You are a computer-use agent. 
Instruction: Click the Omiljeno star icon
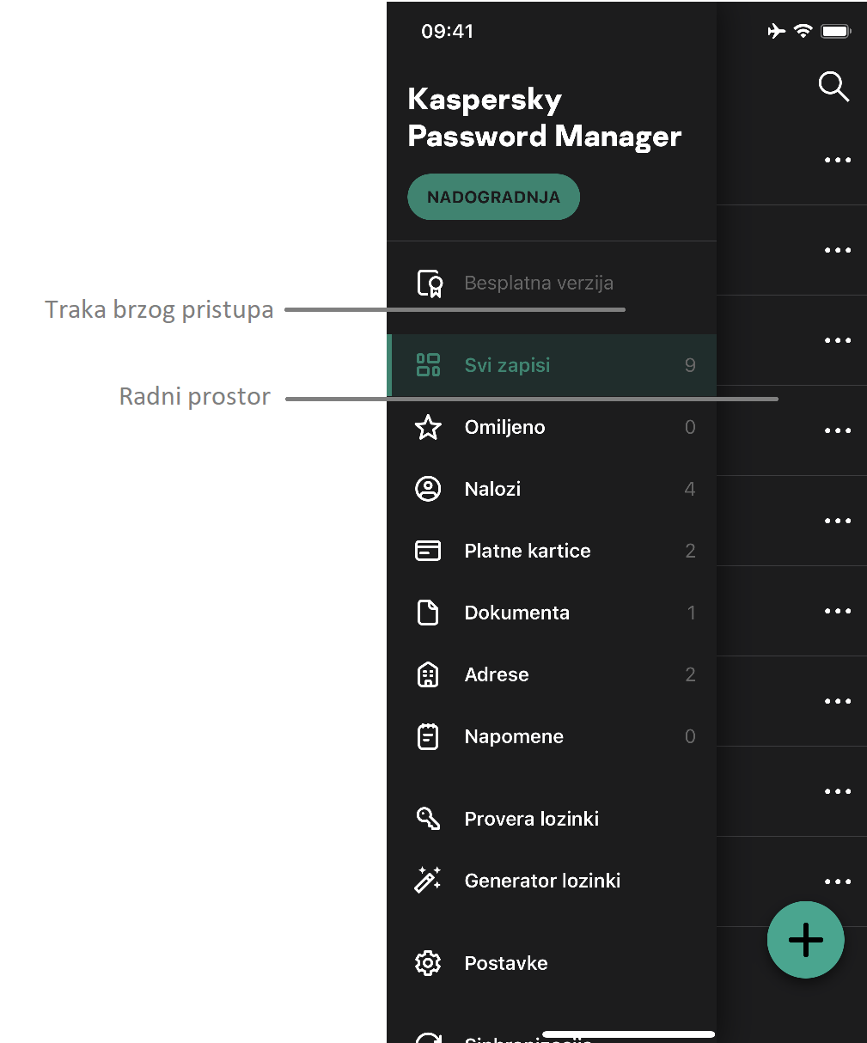tap(428, 427)
